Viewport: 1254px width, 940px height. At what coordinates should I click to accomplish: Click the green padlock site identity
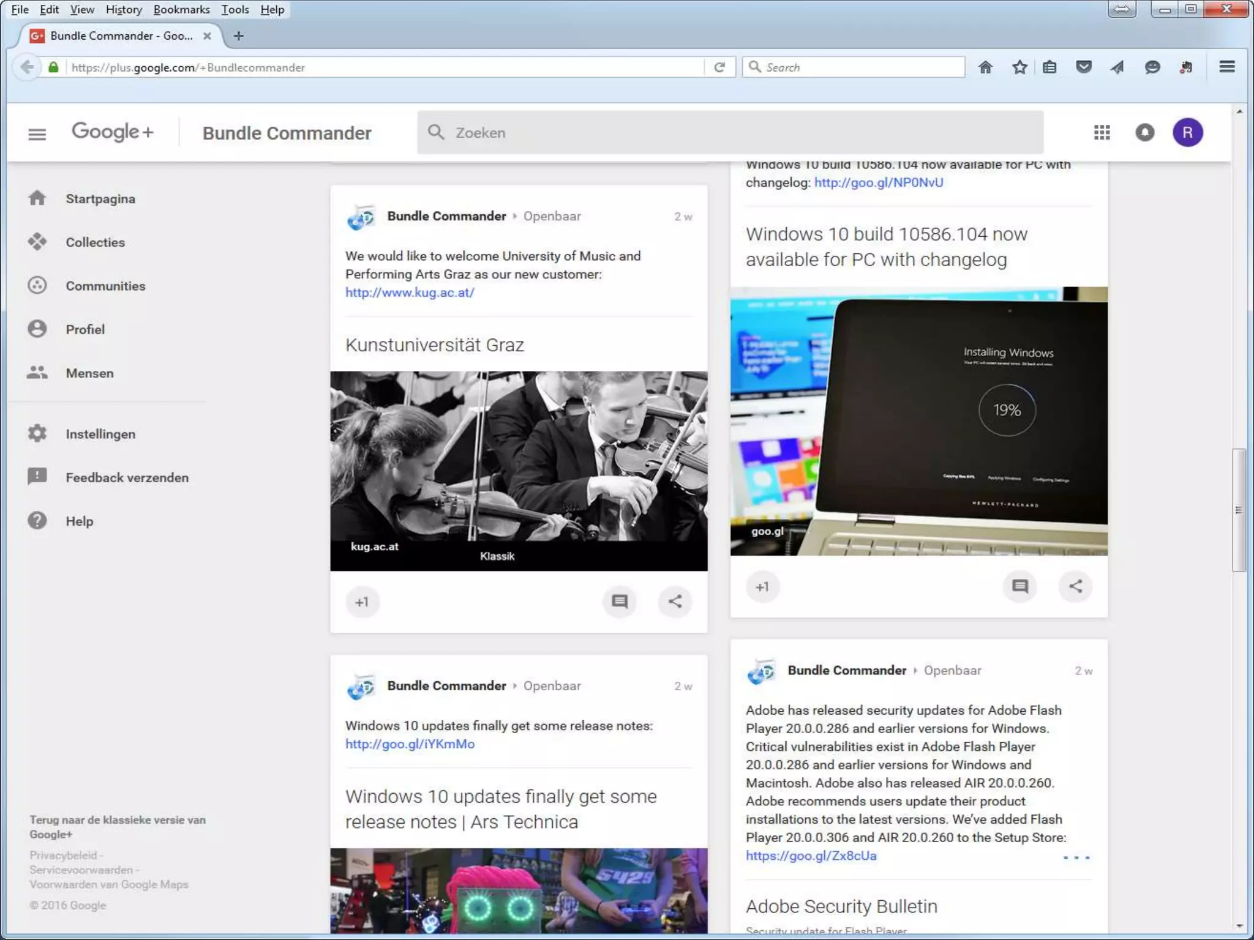coord(53,67)
